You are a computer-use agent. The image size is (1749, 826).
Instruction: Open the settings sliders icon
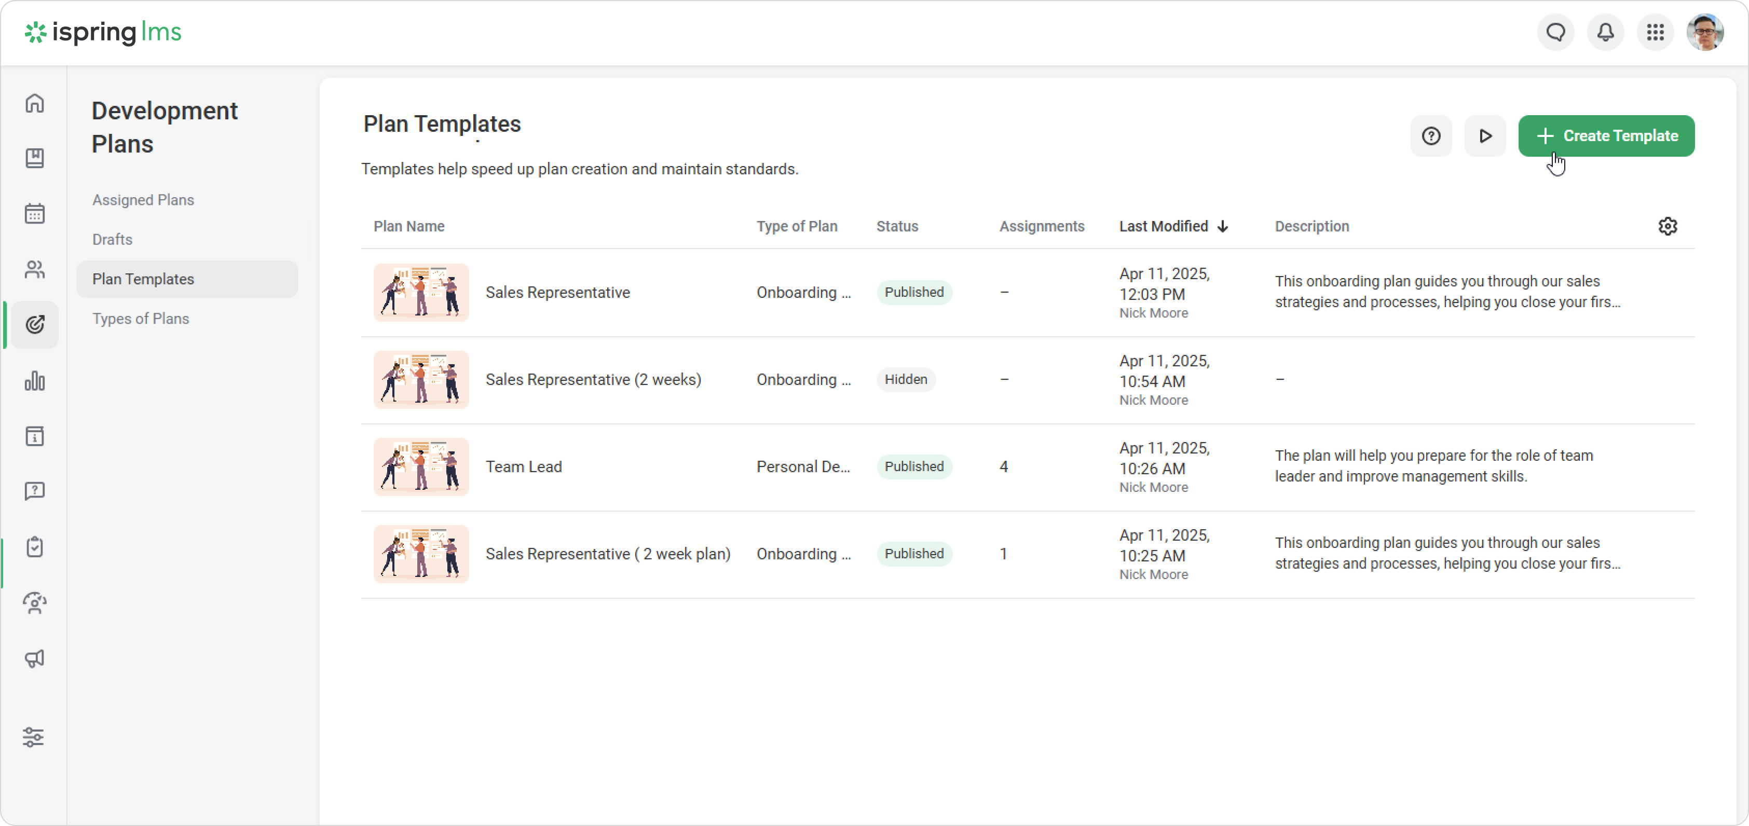(33, 737)
